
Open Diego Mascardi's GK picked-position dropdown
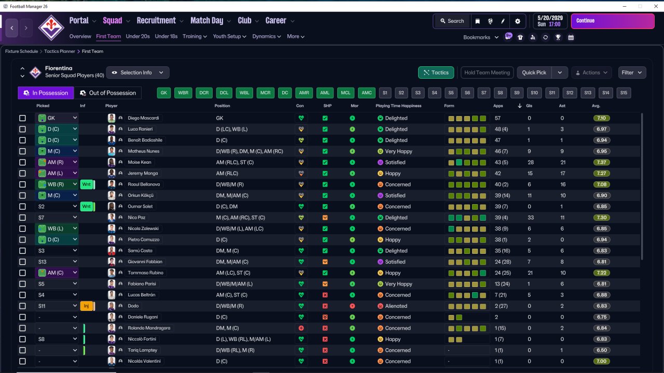57,118
